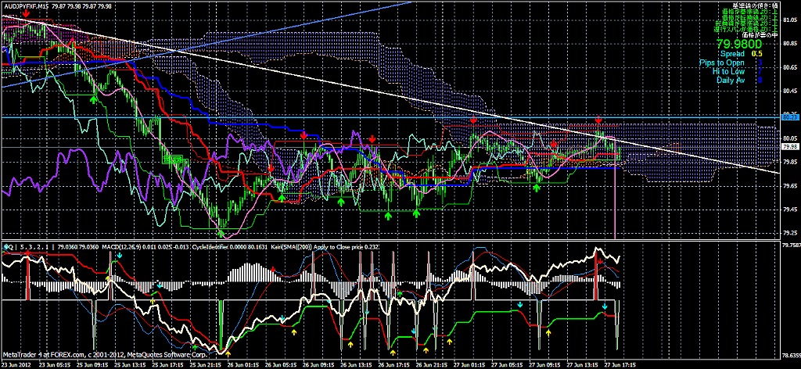Click the 78.6359 indicator scale value

(790, 355)
